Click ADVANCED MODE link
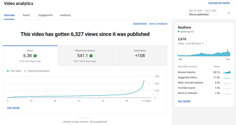The height and width of the screenshot is (125, 236). click(x=219, y=3)
